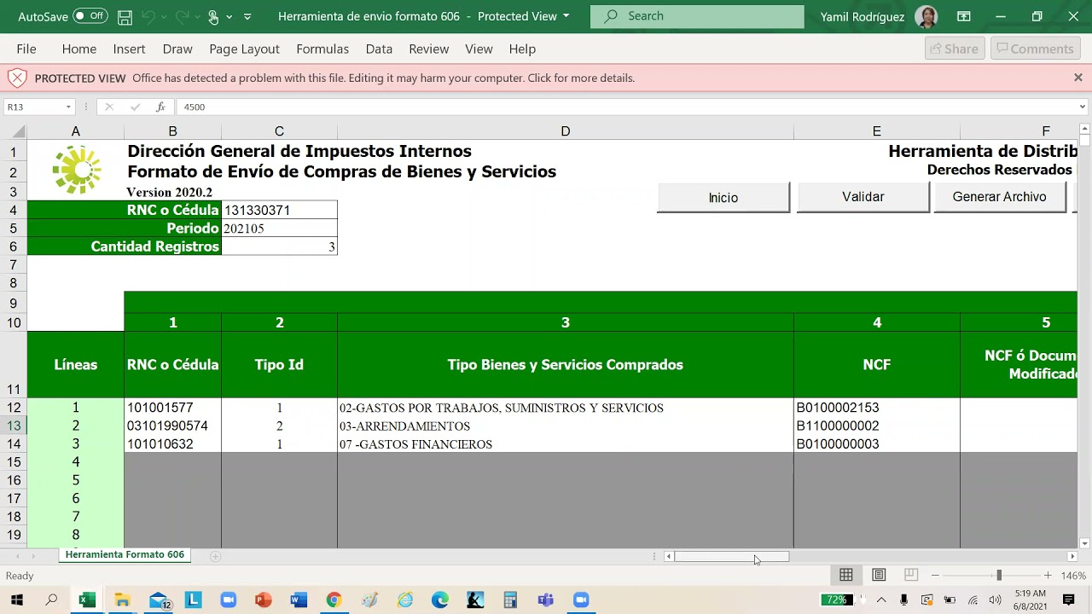Close the Protected View message bar

coord(1078,78)
